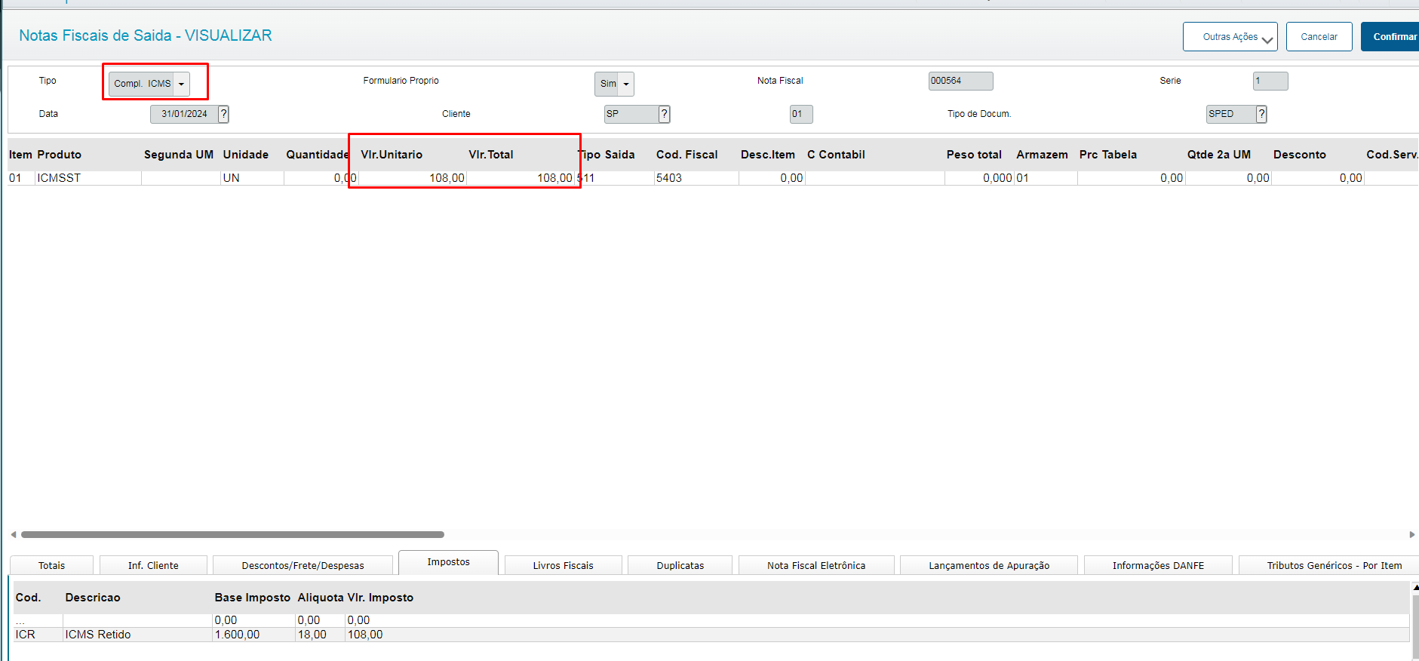This screenshot has height=661, width=1419.
Task: Click the Nota Fiscal number field
Action: 960,81
